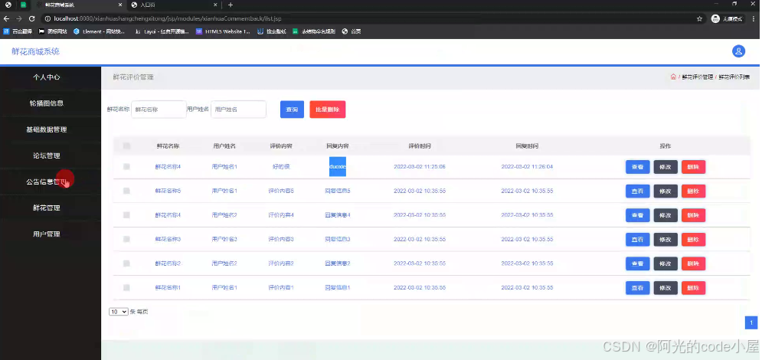
Task: Expand 论坛管理 in the sidebar
Action: 47,156
